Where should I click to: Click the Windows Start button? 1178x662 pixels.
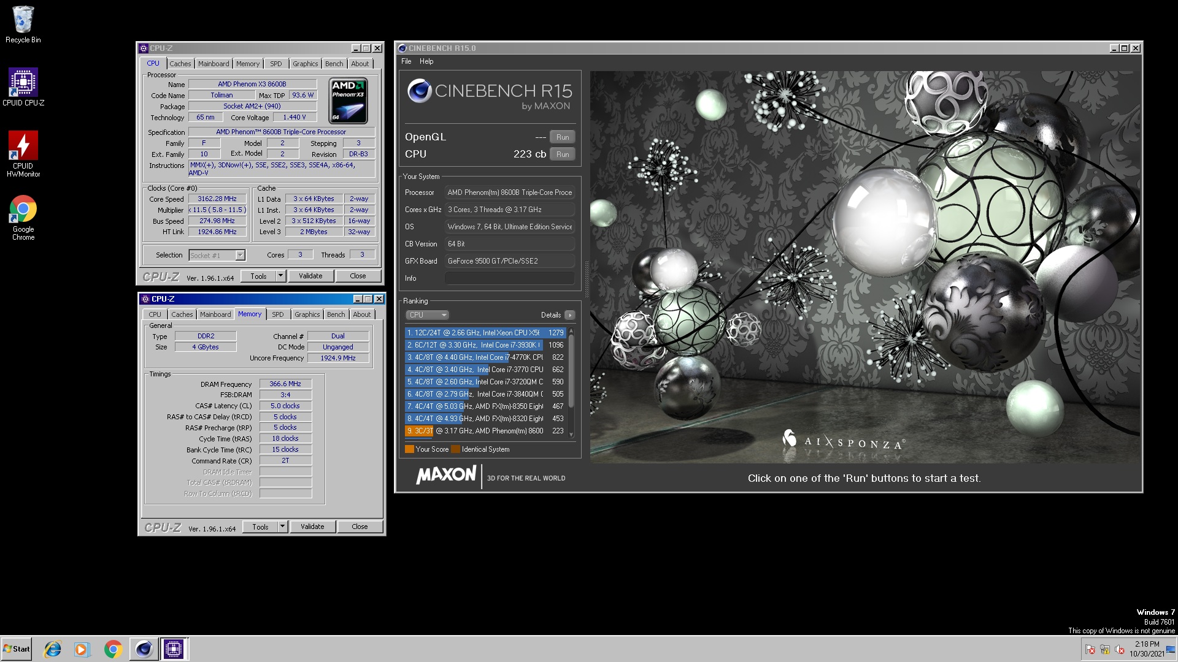(17, 649)
